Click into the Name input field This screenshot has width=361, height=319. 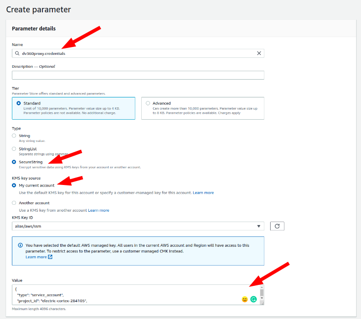point(138,53)
